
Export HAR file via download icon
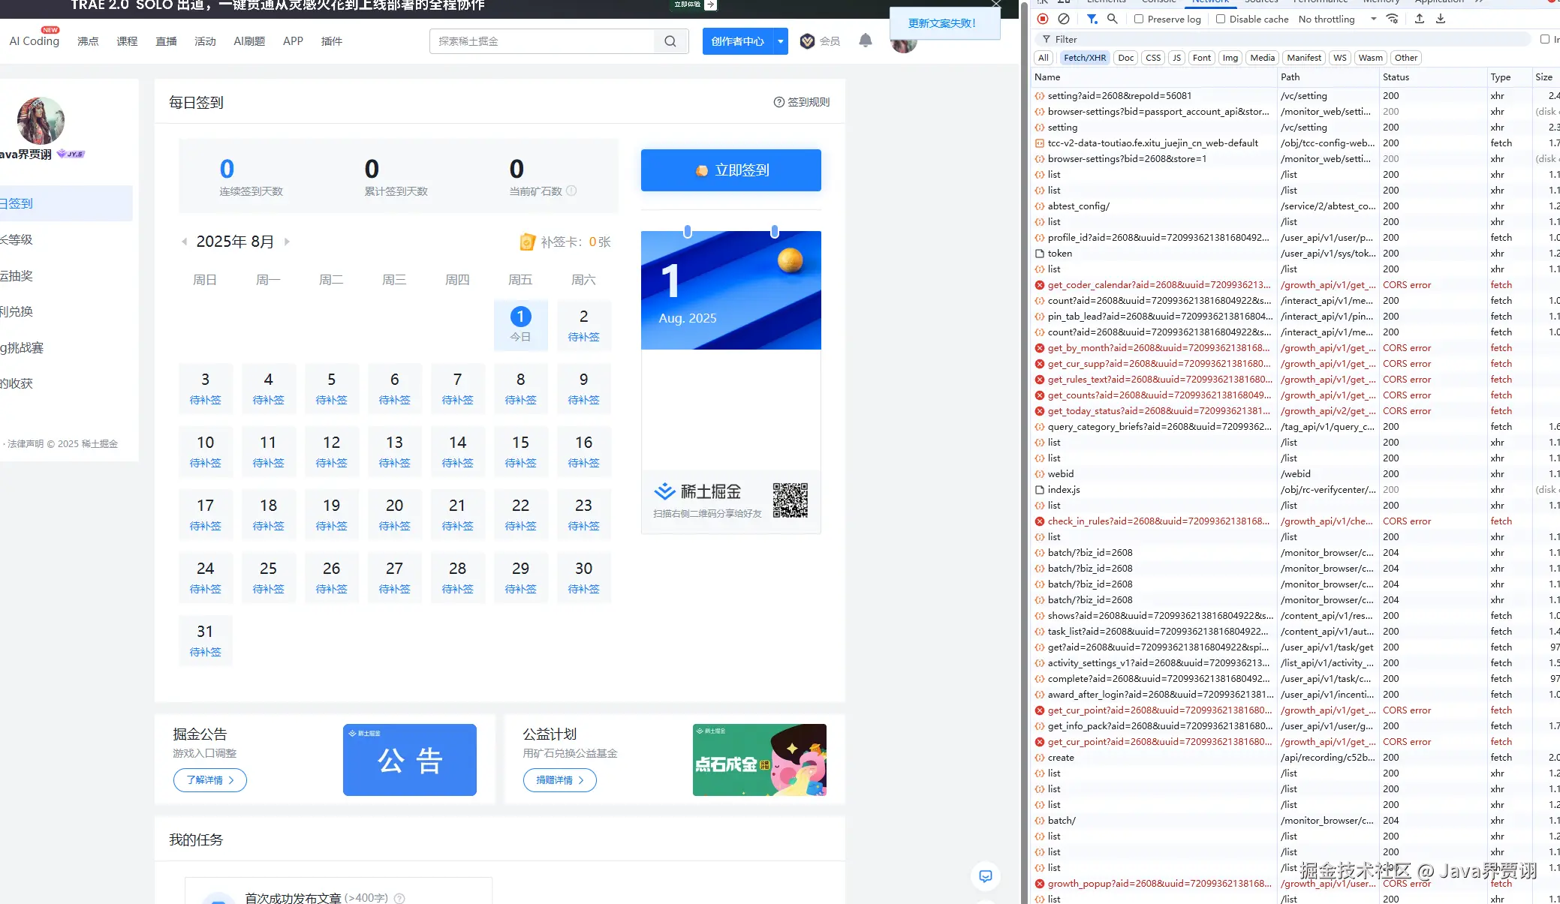click(x=1440, y=19)
